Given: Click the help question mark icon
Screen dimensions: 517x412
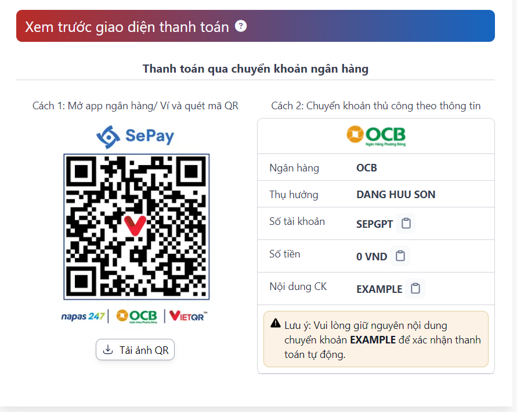Looking at the screenshot, I should tap(241, 26).
